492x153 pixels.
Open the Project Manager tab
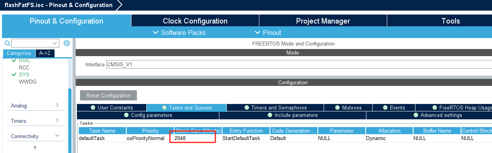coord(323,21)
